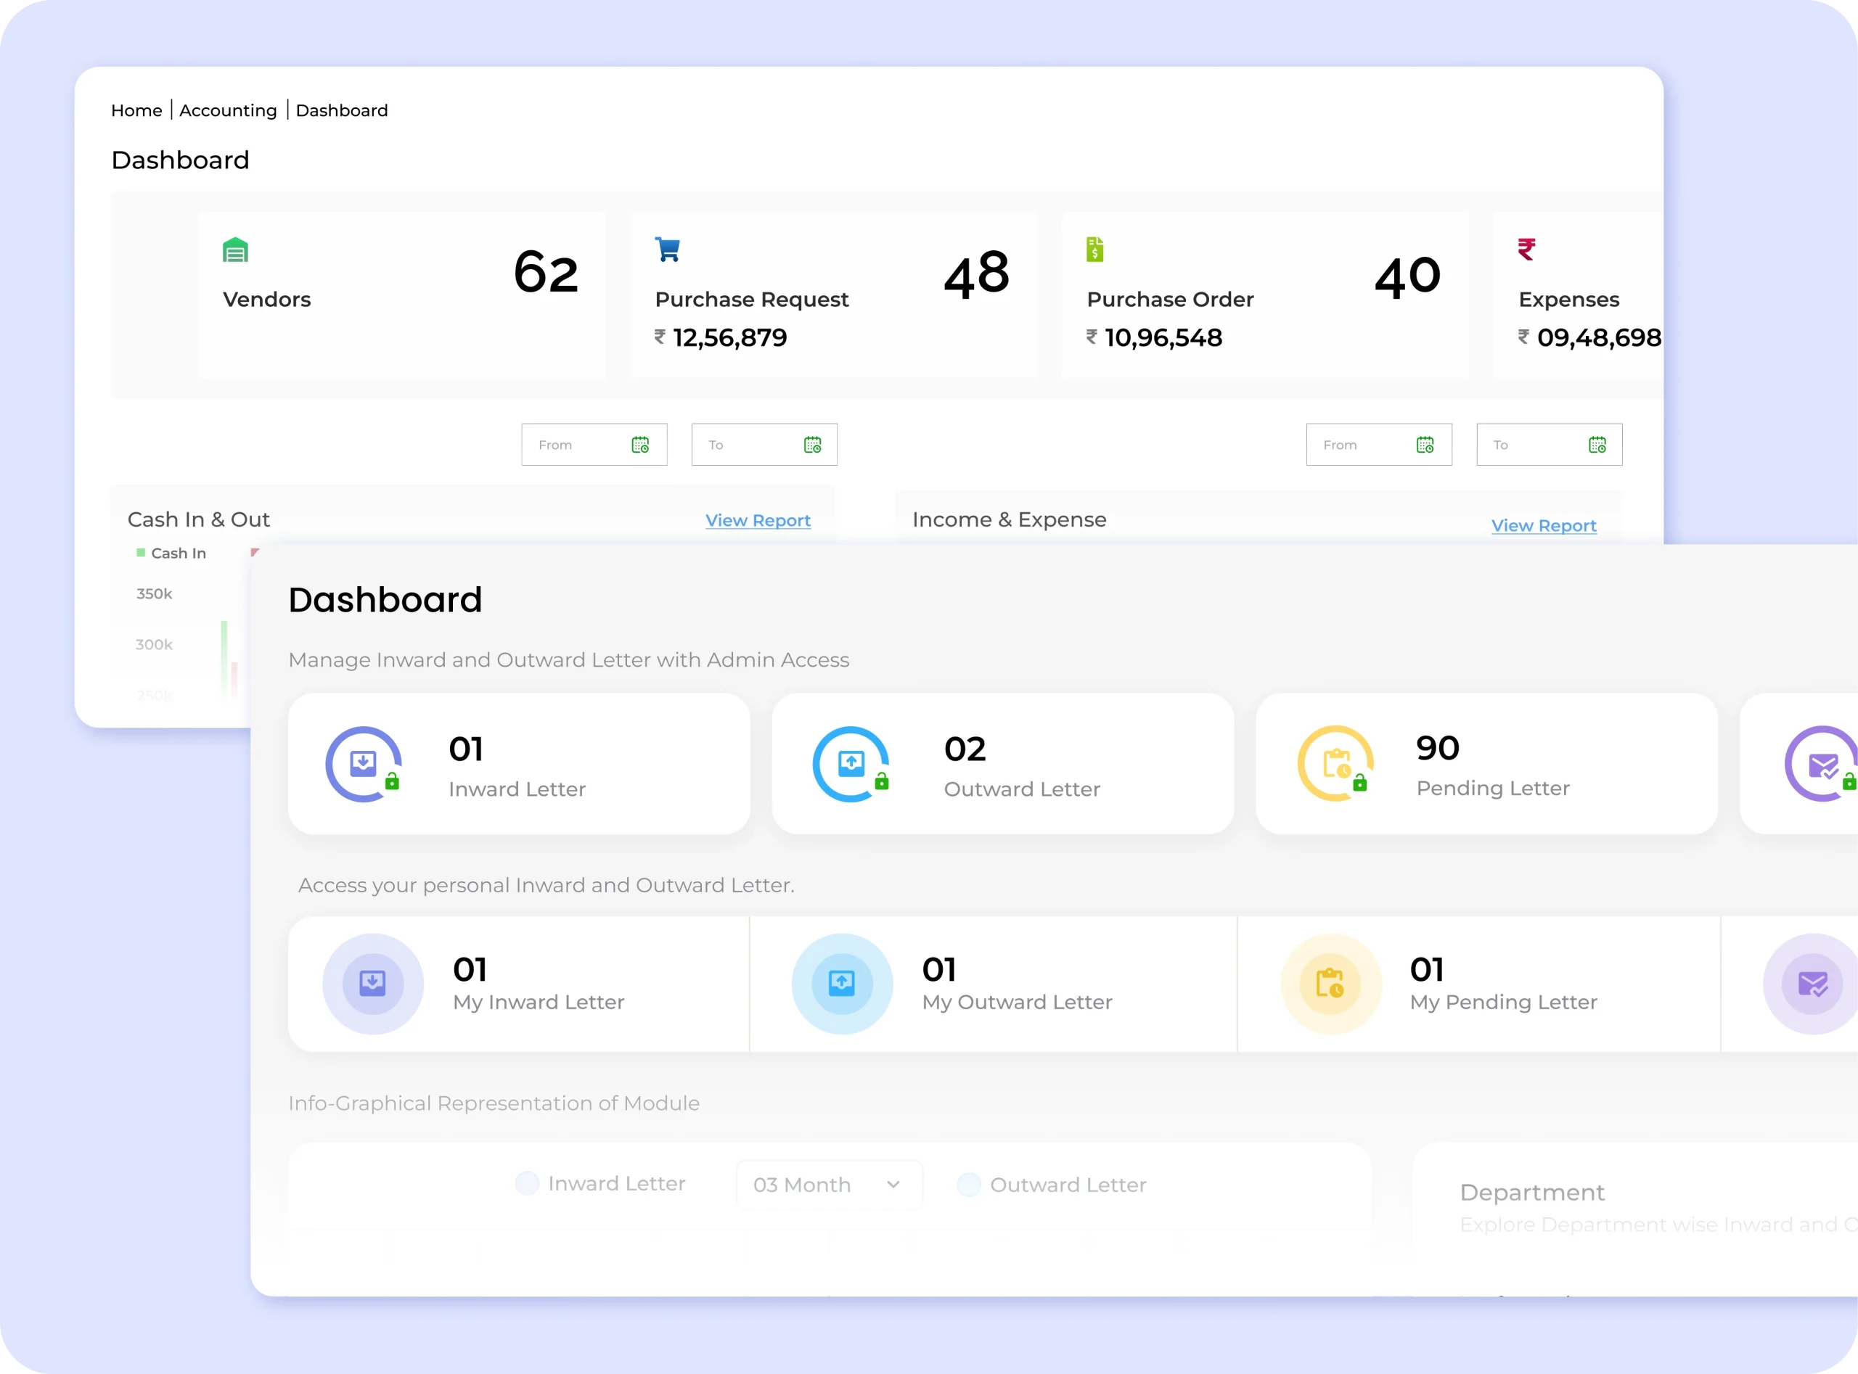Expand the 03 Month dropdown
Screen dimensions: 1858x1374
coord(829,1185)
